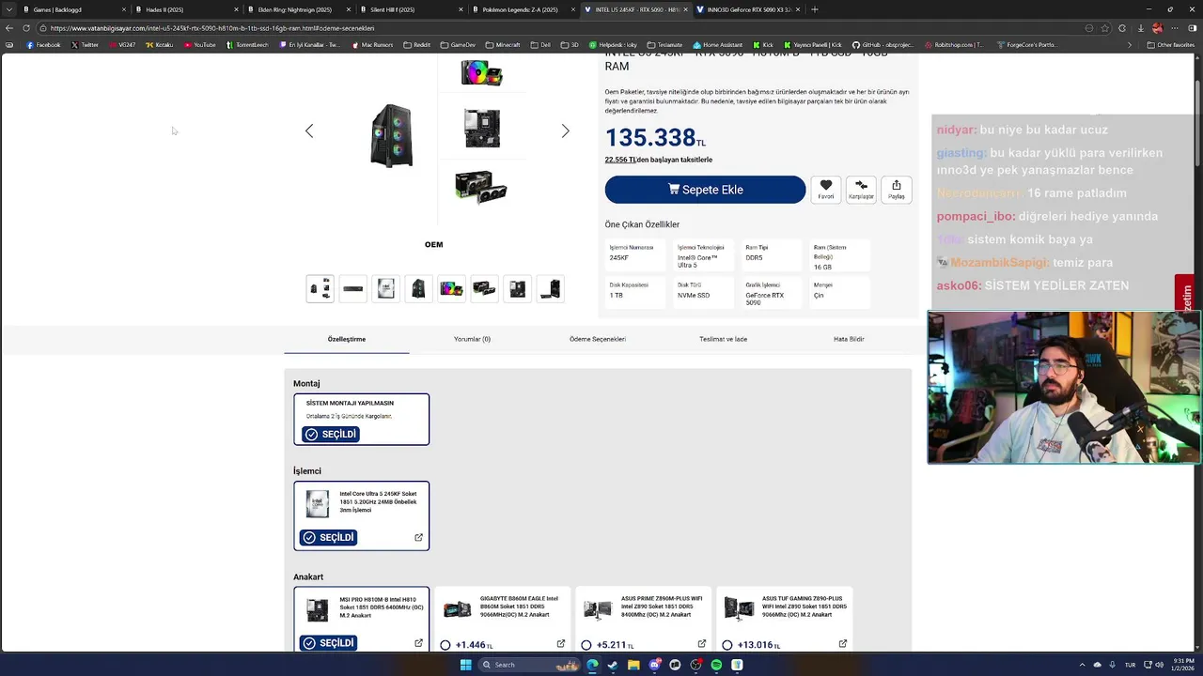Open YouTube bookmark
Viewport: 1203px width, 676px height.
tap(199, 45)
